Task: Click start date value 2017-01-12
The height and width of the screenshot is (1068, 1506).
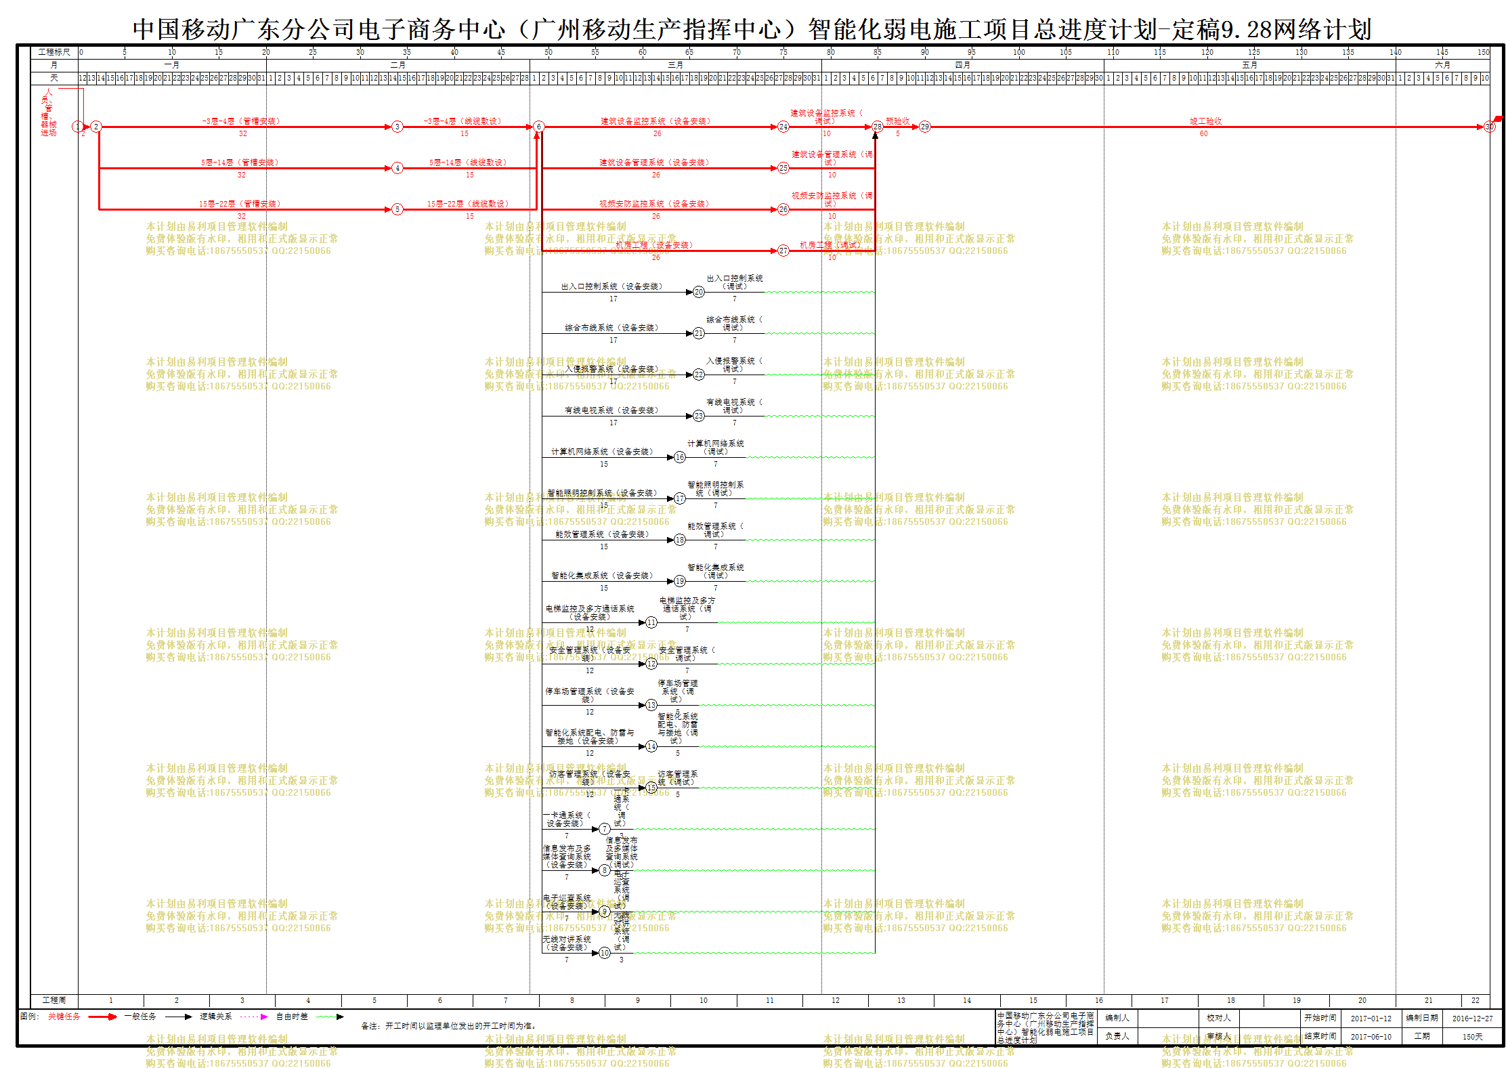Action: (x=1371, y=1019)
